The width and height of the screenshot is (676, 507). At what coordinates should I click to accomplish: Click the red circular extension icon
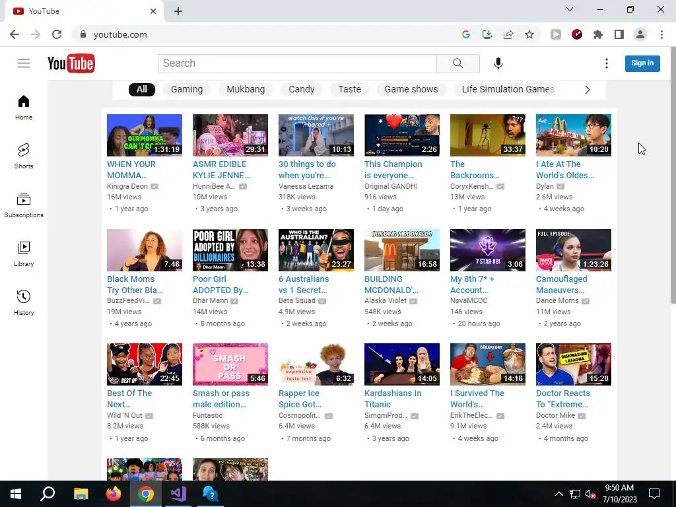[577, 34]
